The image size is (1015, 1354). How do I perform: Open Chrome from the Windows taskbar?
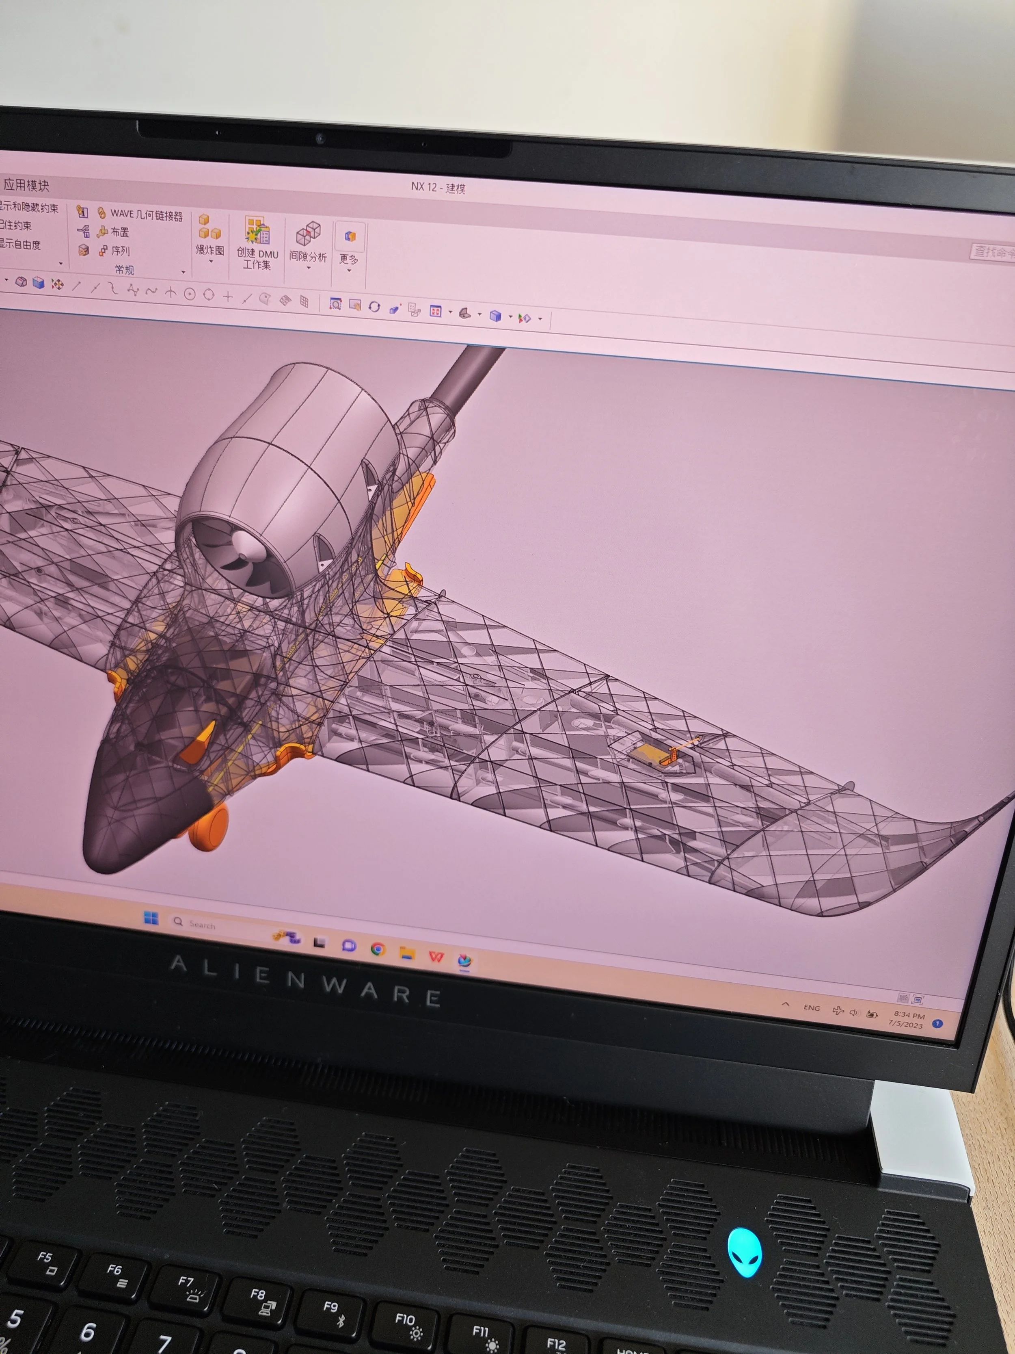(x=378, y=949)
